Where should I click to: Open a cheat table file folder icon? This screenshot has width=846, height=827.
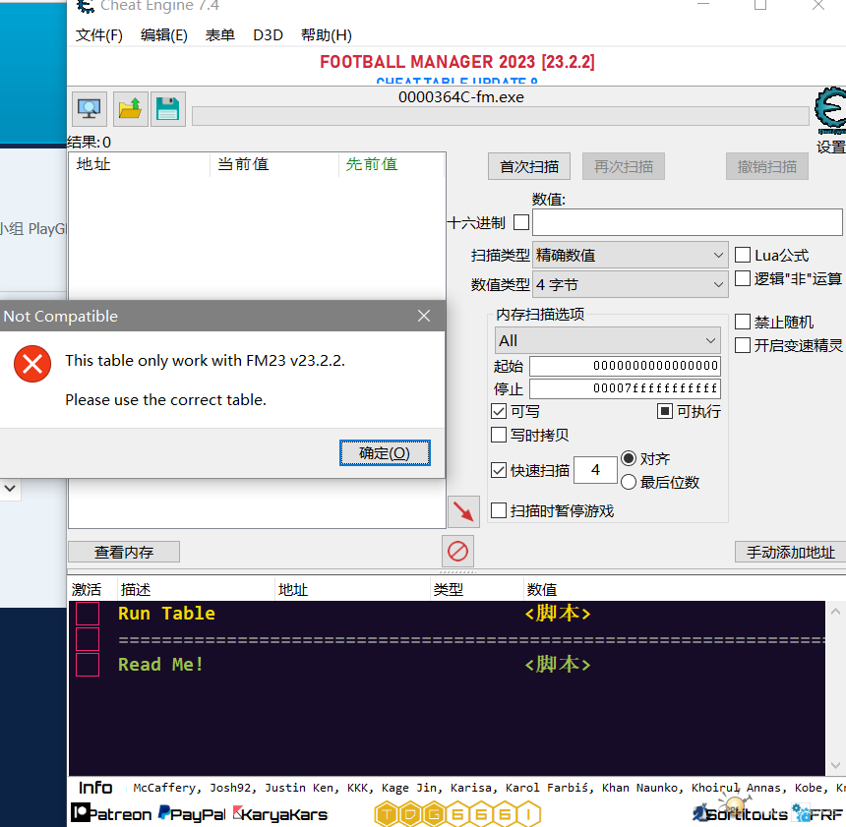pyautogui.click(x=130, y=109)
